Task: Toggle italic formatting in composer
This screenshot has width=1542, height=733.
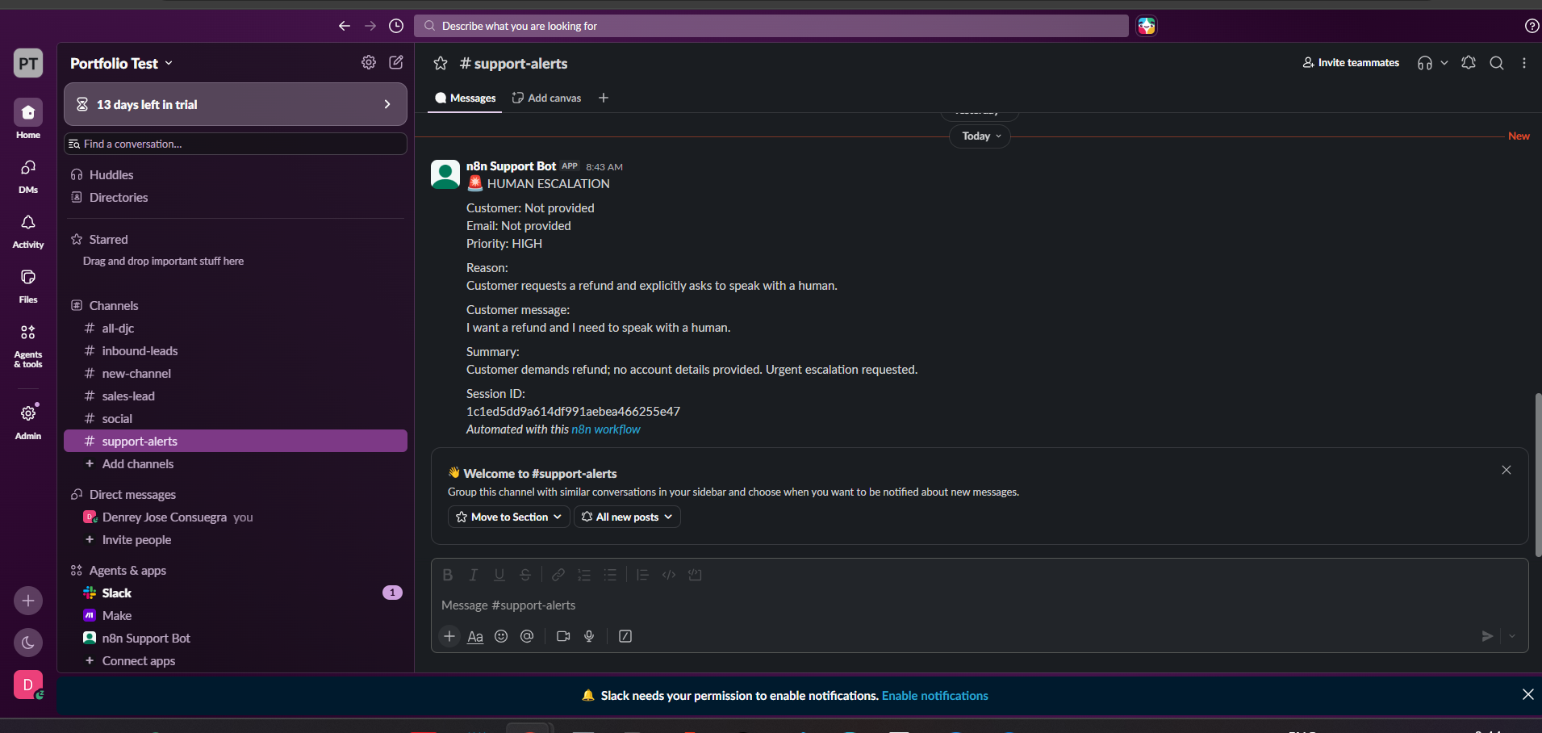Action: click(x=474, y=575)
